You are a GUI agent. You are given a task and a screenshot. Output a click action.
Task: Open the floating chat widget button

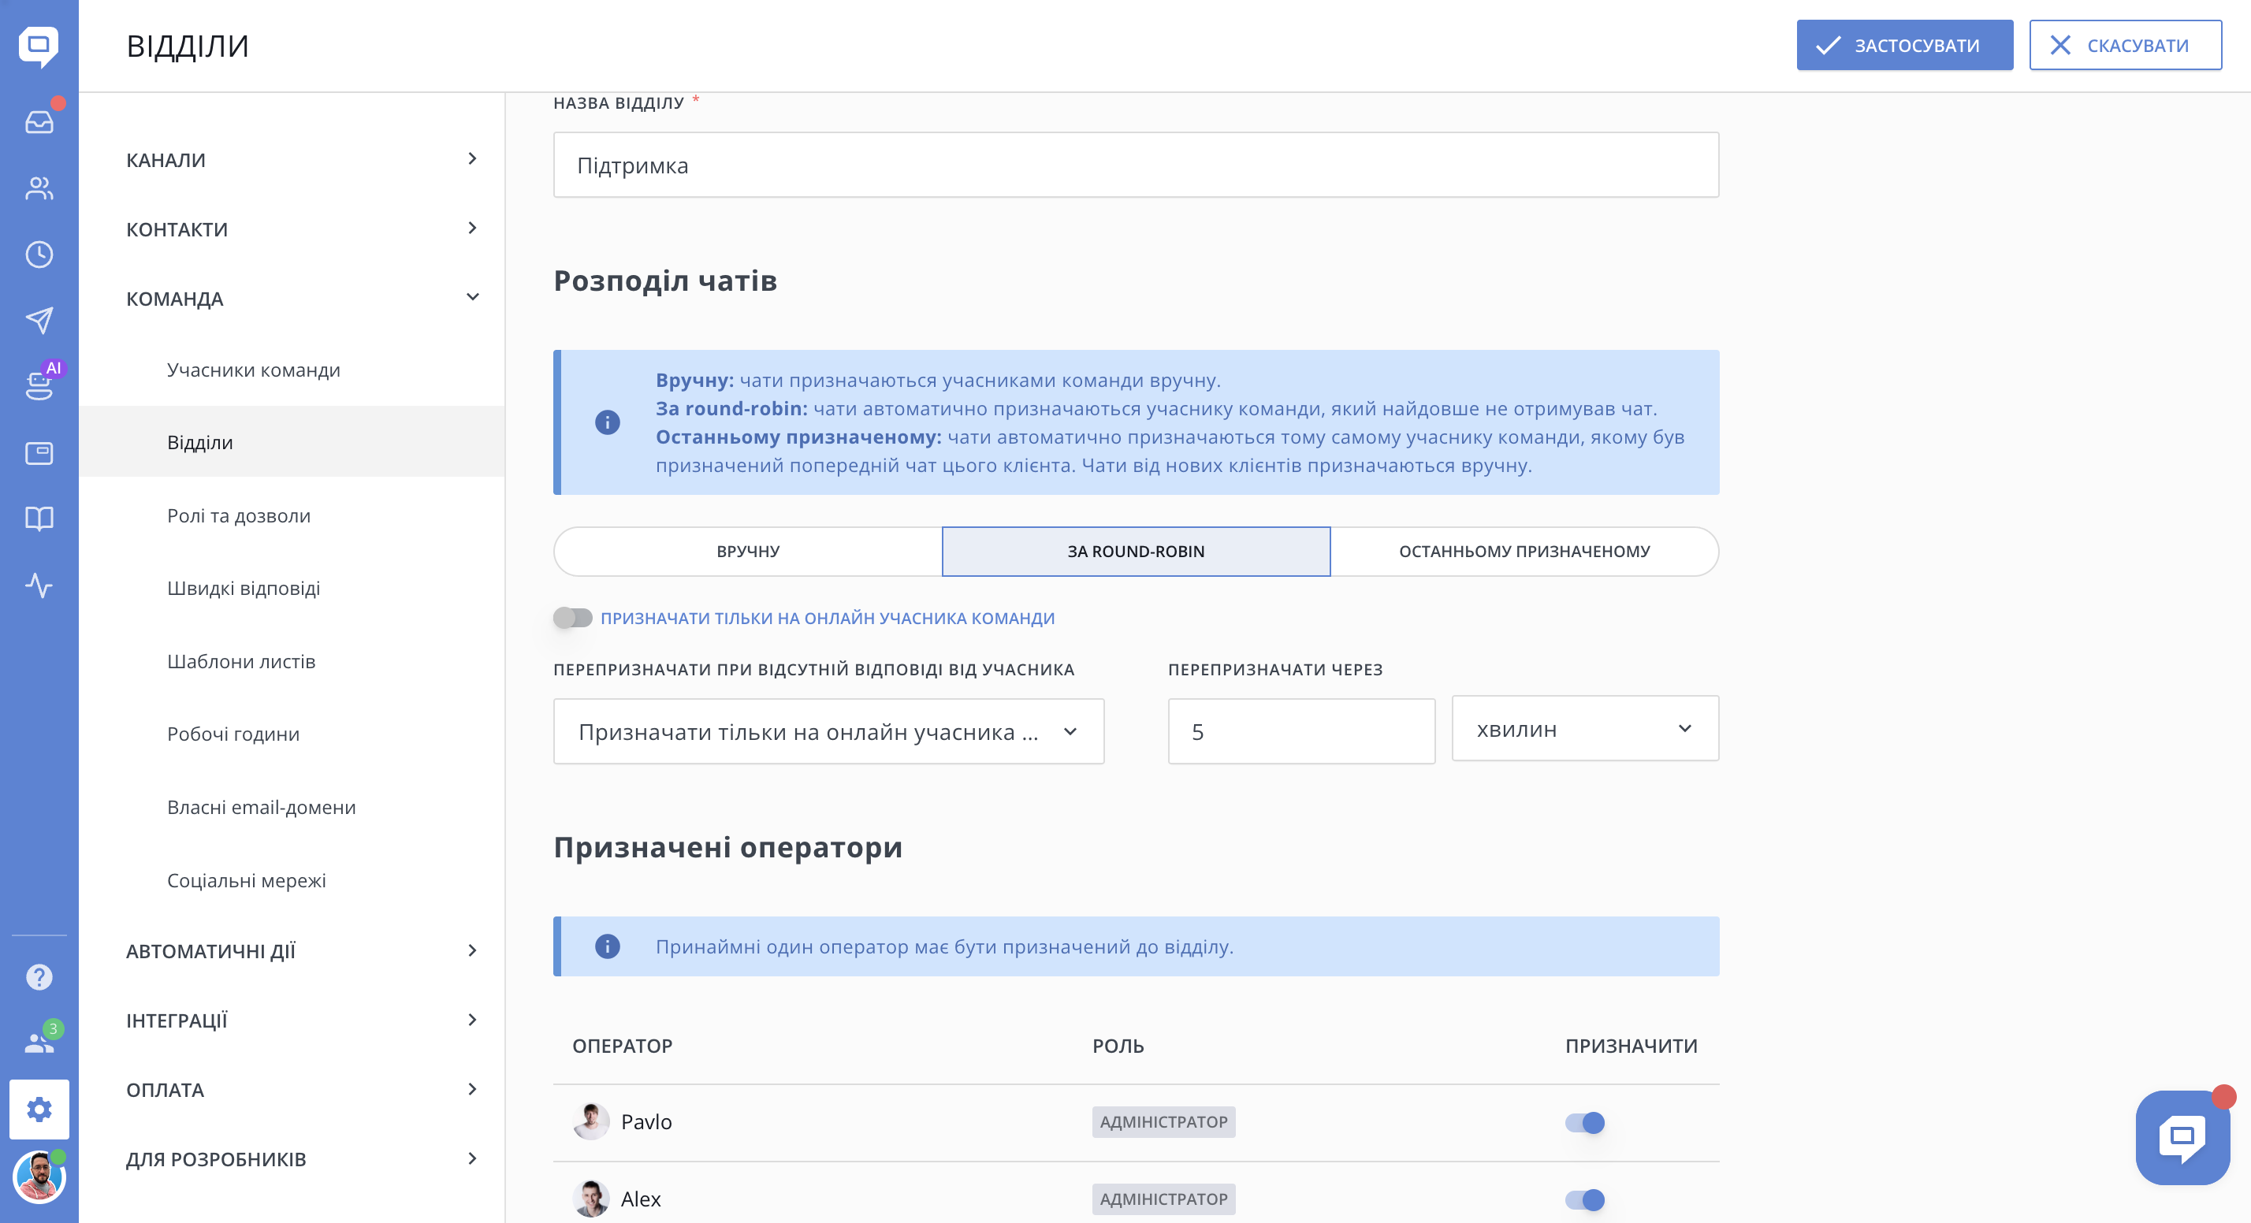pos(2182,1136)
